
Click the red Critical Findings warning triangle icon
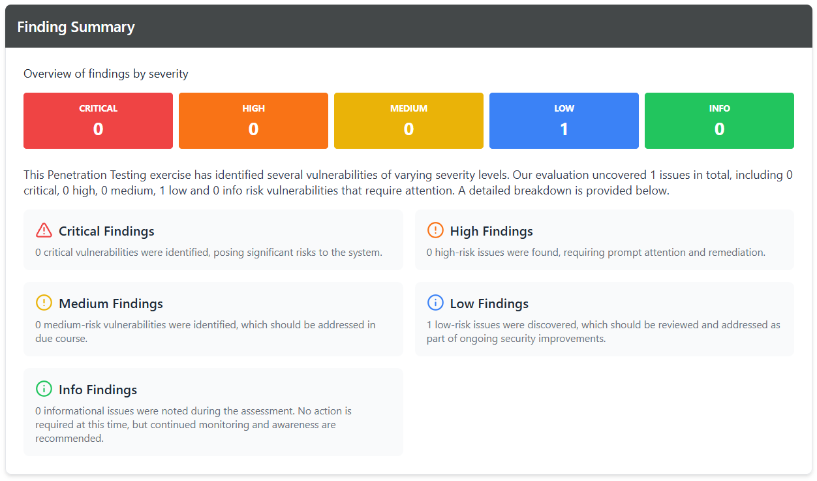(x=44, y=230)
